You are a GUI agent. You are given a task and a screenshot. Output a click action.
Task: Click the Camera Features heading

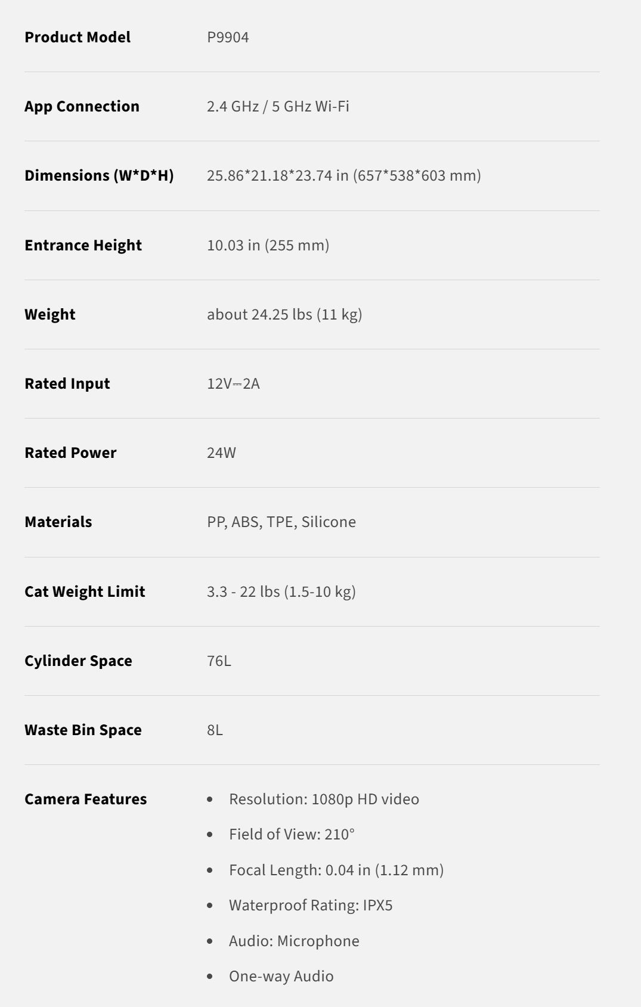[x=85, y=799]
